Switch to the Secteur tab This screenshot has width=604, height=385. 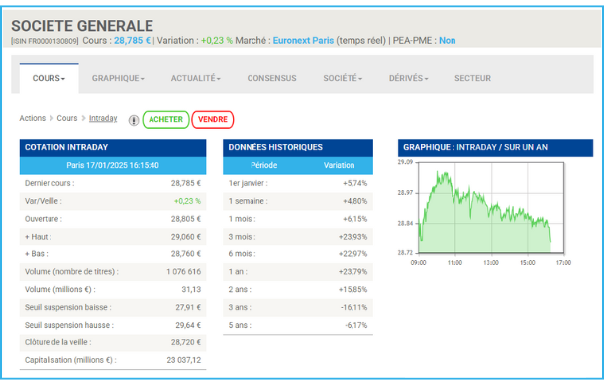(x=472, y=78)
